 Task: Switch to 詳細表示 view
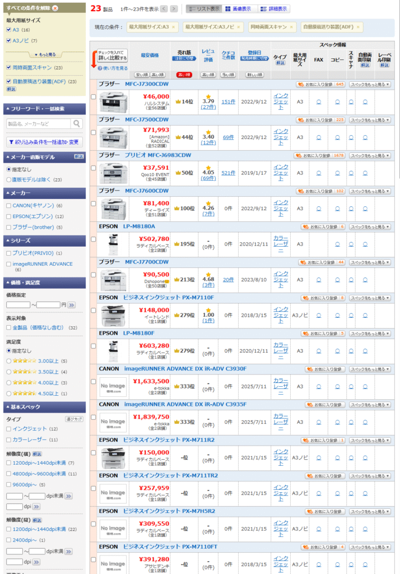(274, 9)
